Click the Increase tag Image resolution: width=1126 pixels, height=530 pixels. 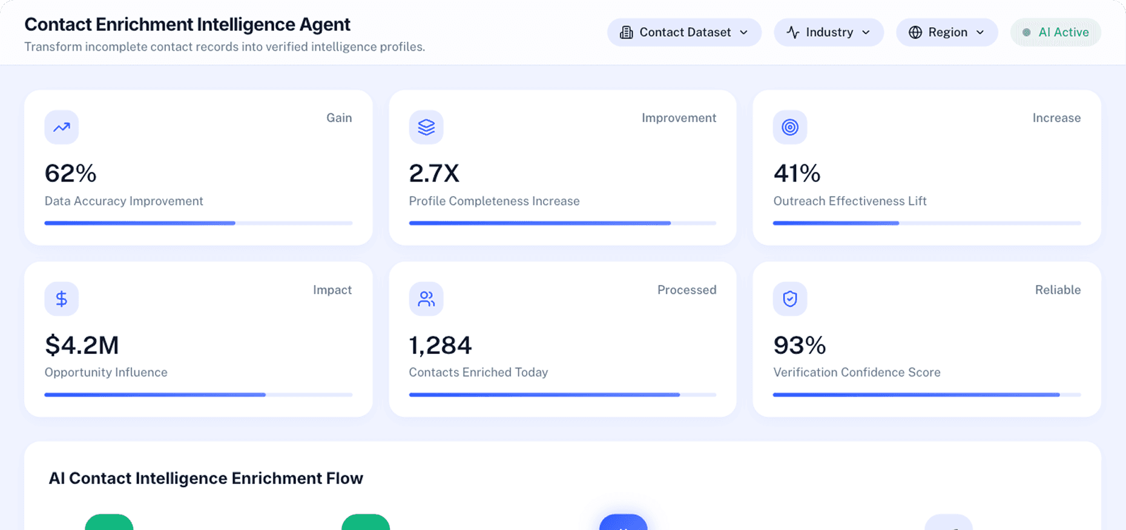coord(1056,118)
